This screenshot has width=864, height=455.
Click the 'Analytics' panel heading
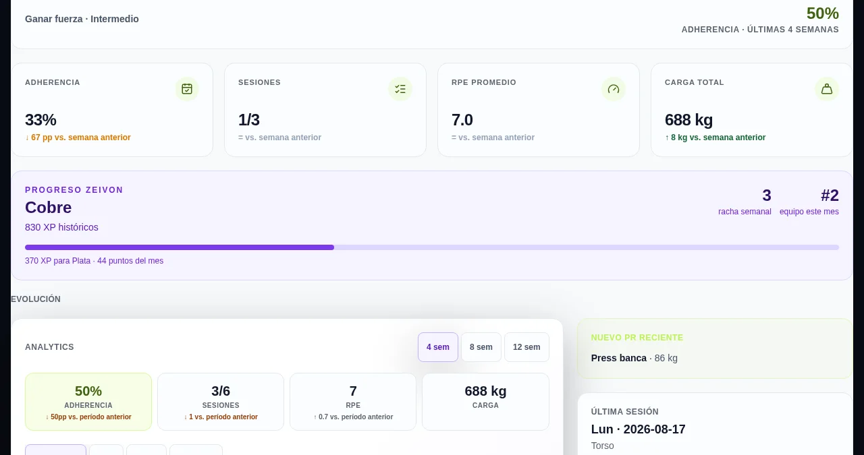49,347
